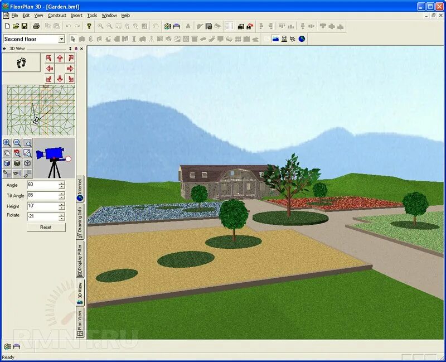Close the 3D View panel
This screenshot has height=362, width=446.
pos(81,49)
